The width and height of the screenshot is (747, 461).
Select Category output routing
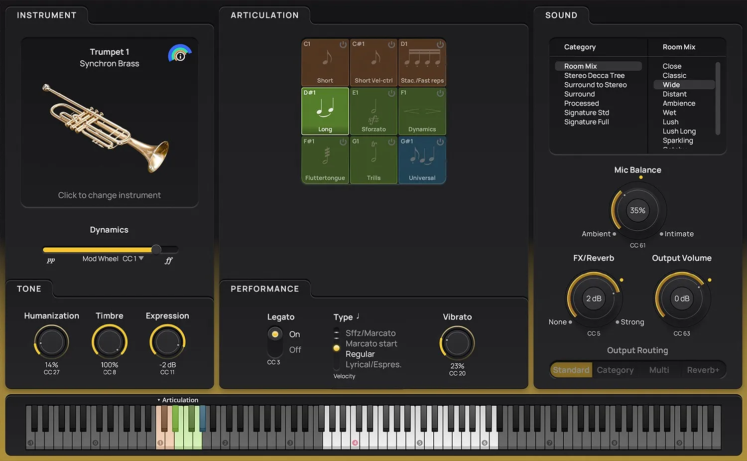coord(615,370)
